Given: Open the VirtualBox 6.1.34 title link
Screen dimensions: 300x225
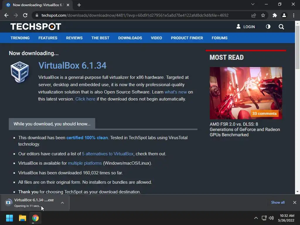Looking at the screenshot, I should coord(72,65).
